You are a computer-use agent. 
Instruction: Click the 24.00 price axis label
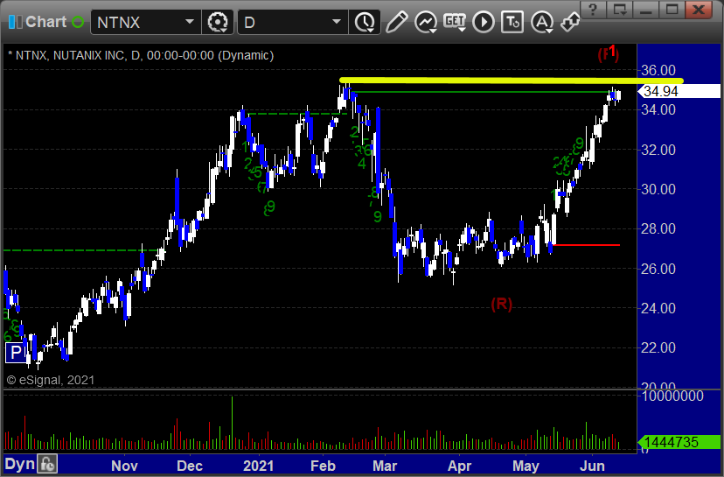[658, 308]
